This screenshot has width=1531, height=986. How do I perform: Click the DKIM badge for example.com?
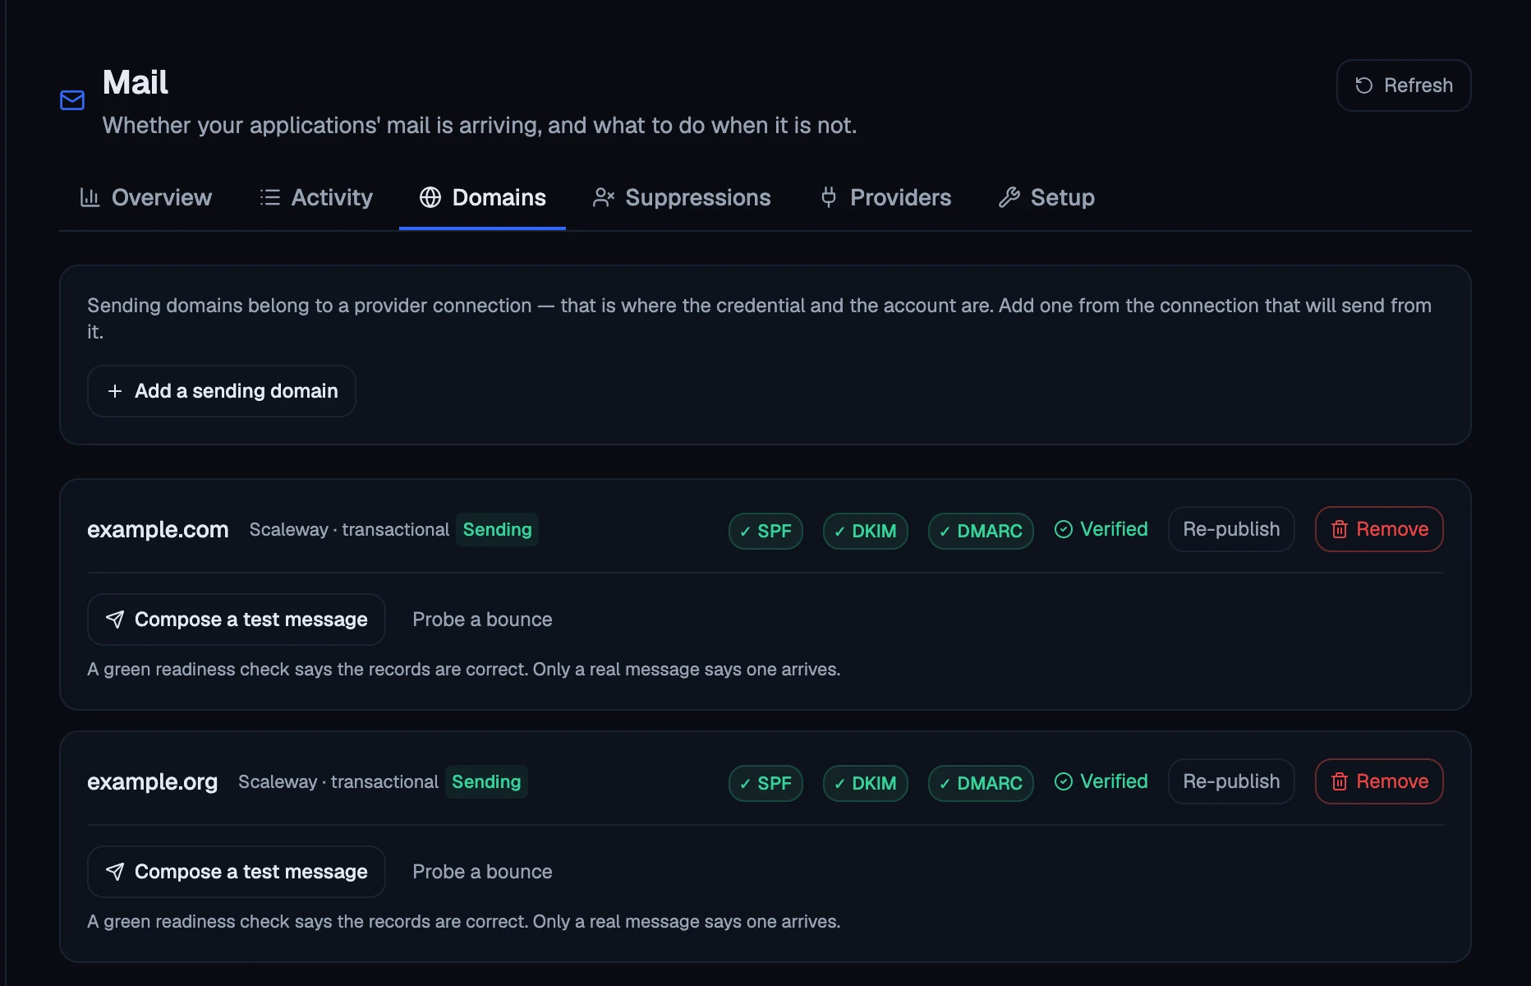[865, 531]
